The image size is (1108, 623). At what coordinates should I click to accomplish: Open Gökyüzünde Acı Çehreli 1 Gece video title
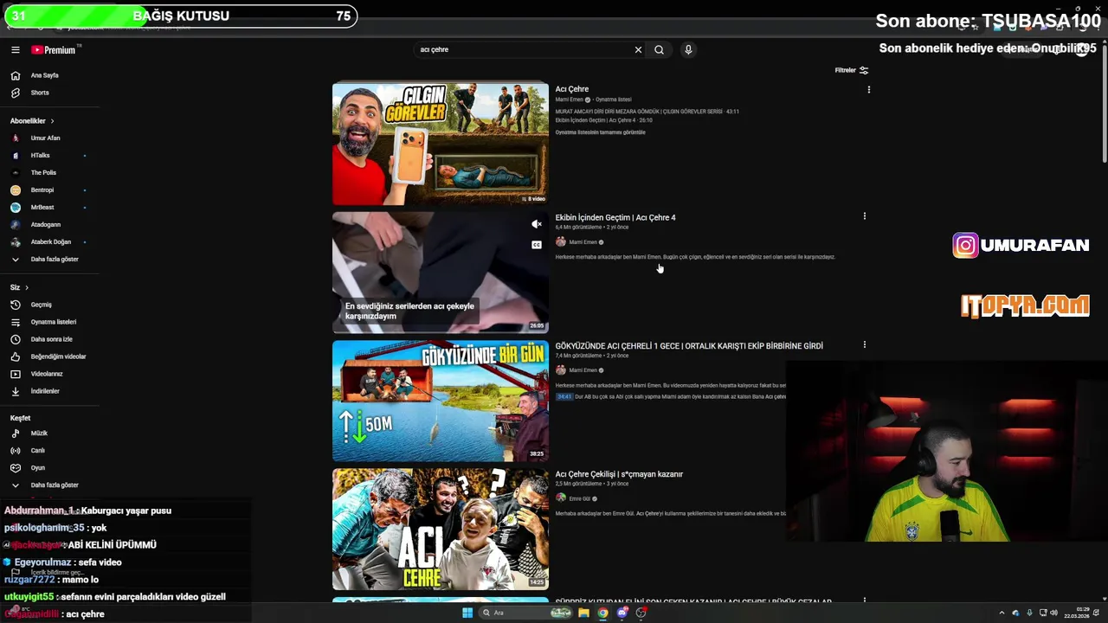(x=689, y=345)
